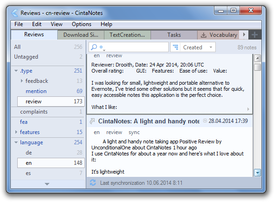Click the small arrow at end of first note
The height and width of the screenshot is (202, 274).
(x=248, y=109)
